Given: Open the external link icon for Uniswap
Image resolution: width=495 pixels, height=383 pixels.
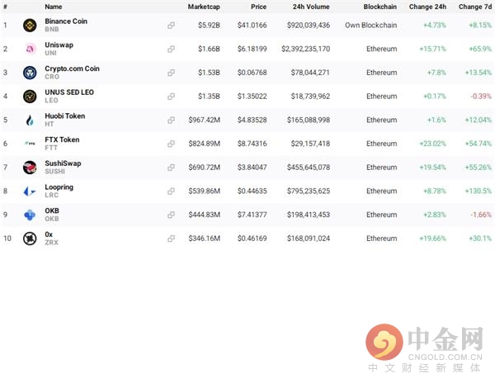Looking at the screenshot, I should [171, 49].
